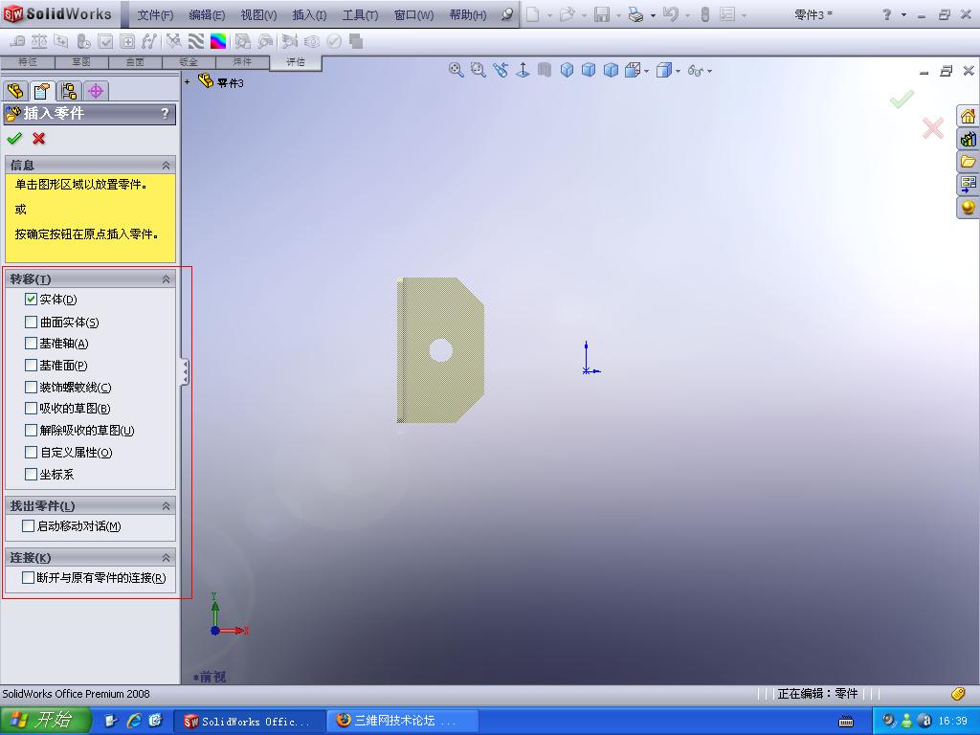Open the Design Library task pane icon
This screenshot has height=735, width=980.
click(x=968, y=139)
